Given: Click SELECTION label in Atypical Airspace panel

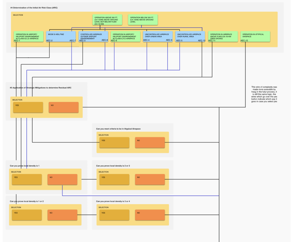Looking at the screenshot, I should (x=103, y=135).
